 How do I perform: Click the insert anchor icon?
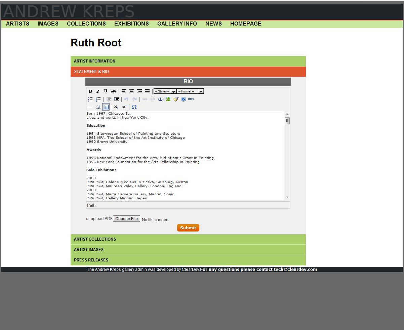point(160,99)
